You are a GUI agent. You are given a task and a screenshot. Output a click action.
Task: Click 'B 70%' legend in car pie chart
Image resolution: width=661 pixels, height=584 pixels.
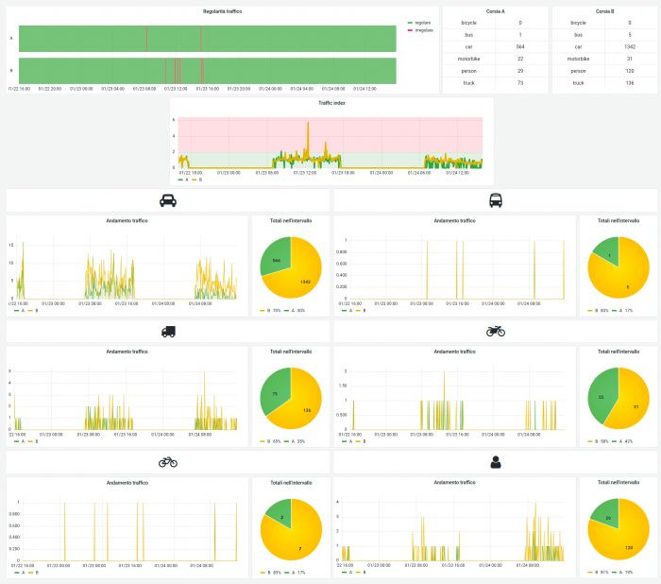click(273, 311)
